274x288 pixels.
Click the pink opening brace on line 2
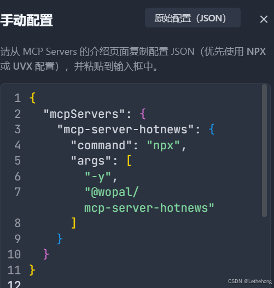click(143, 114)
